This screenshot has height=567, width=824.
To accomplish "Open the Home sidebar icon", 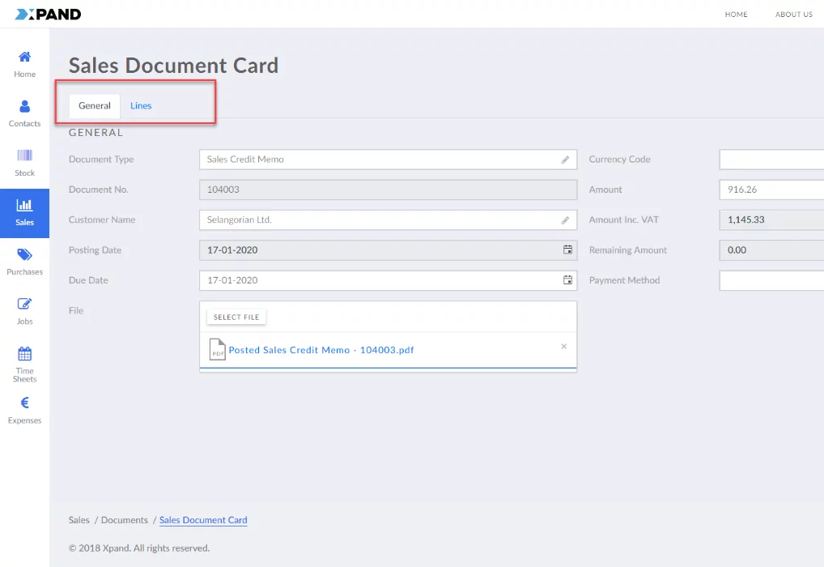I will (24, 58).
